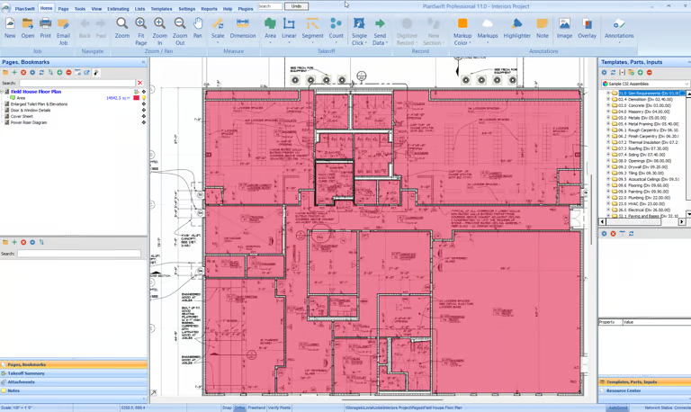The height and width of the screenshot is (412, 691).
Task: Click Zoom Out
Action: [180, 31]
